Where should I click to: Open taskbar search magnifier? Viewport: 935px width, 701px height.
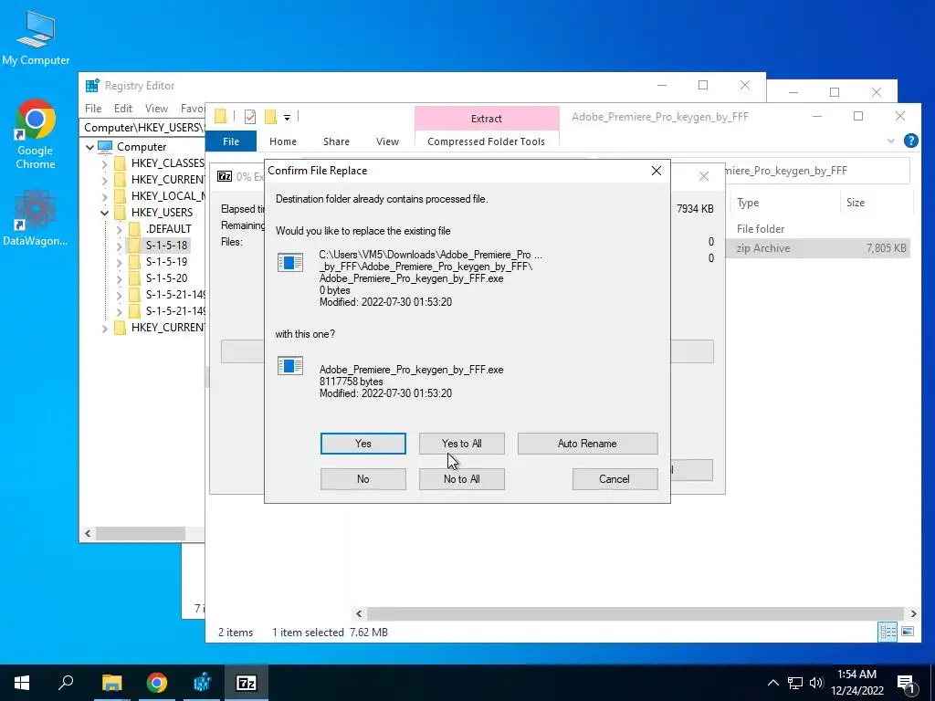coord(66,683)
